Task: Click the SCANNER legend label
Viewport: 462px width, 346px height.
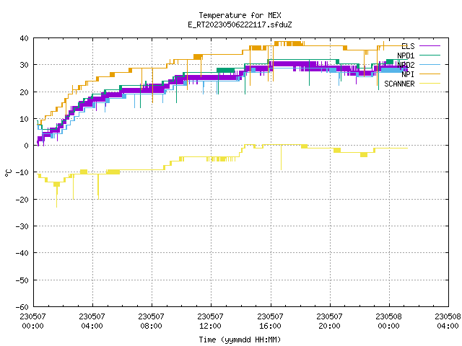Action: (399, 84)
